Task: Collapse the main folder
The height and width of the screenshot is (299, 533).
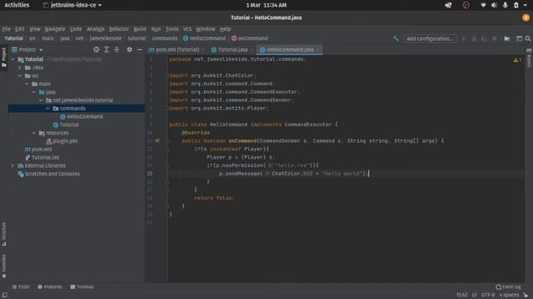Action: 27,84
